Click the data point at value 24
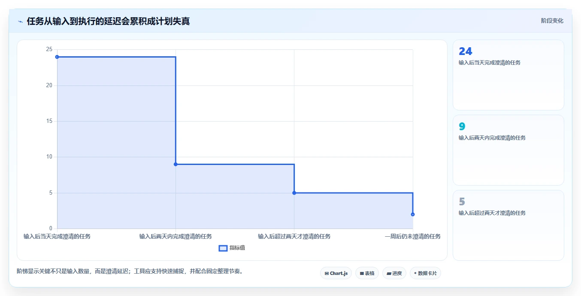Viewport: 581px width, 296px height. pos(57,57)
